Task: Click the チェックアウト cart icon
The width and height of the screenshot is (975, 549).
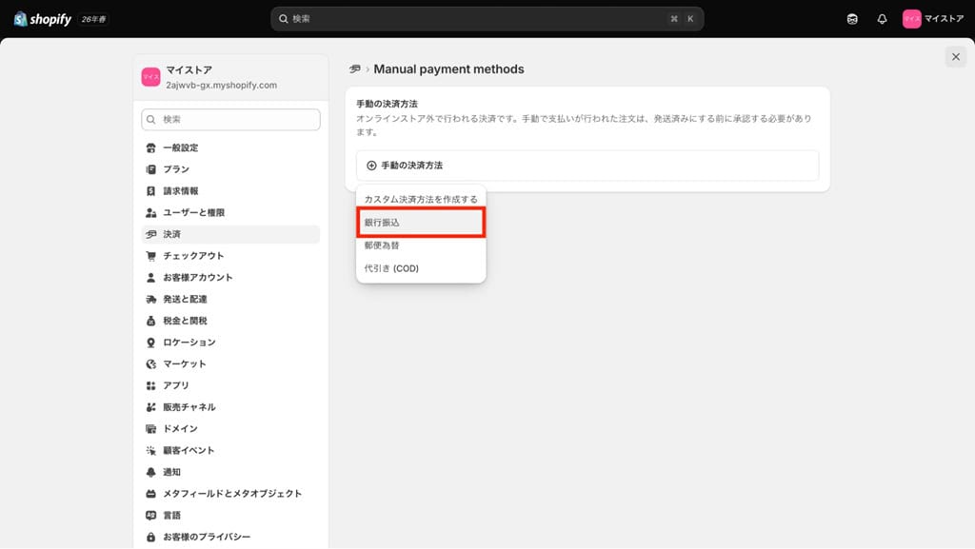Action: pos(150,256)
